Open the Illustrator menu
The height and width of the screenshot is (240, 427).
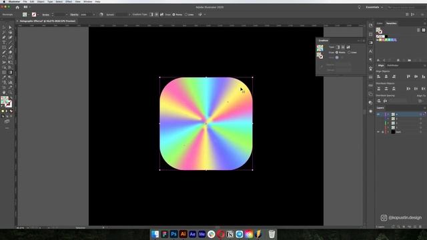pyautogui.click(x=14, y=1)
